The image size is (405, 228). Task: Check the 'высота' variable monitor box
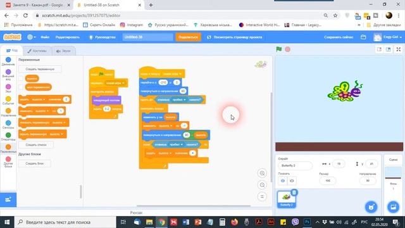(x=21, y=79)
